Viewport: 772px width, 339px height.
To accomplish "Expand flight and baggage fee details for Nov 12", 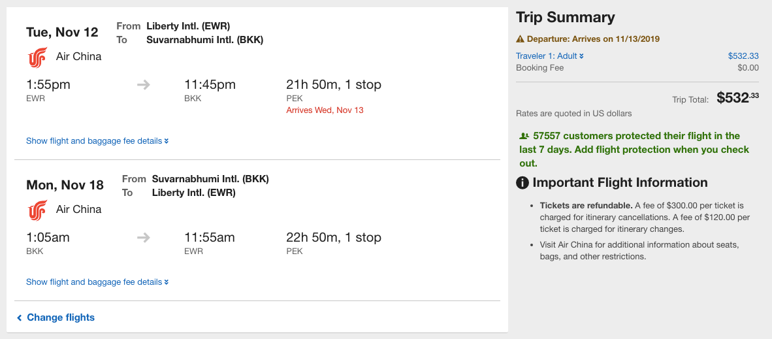I will (97, 141).
